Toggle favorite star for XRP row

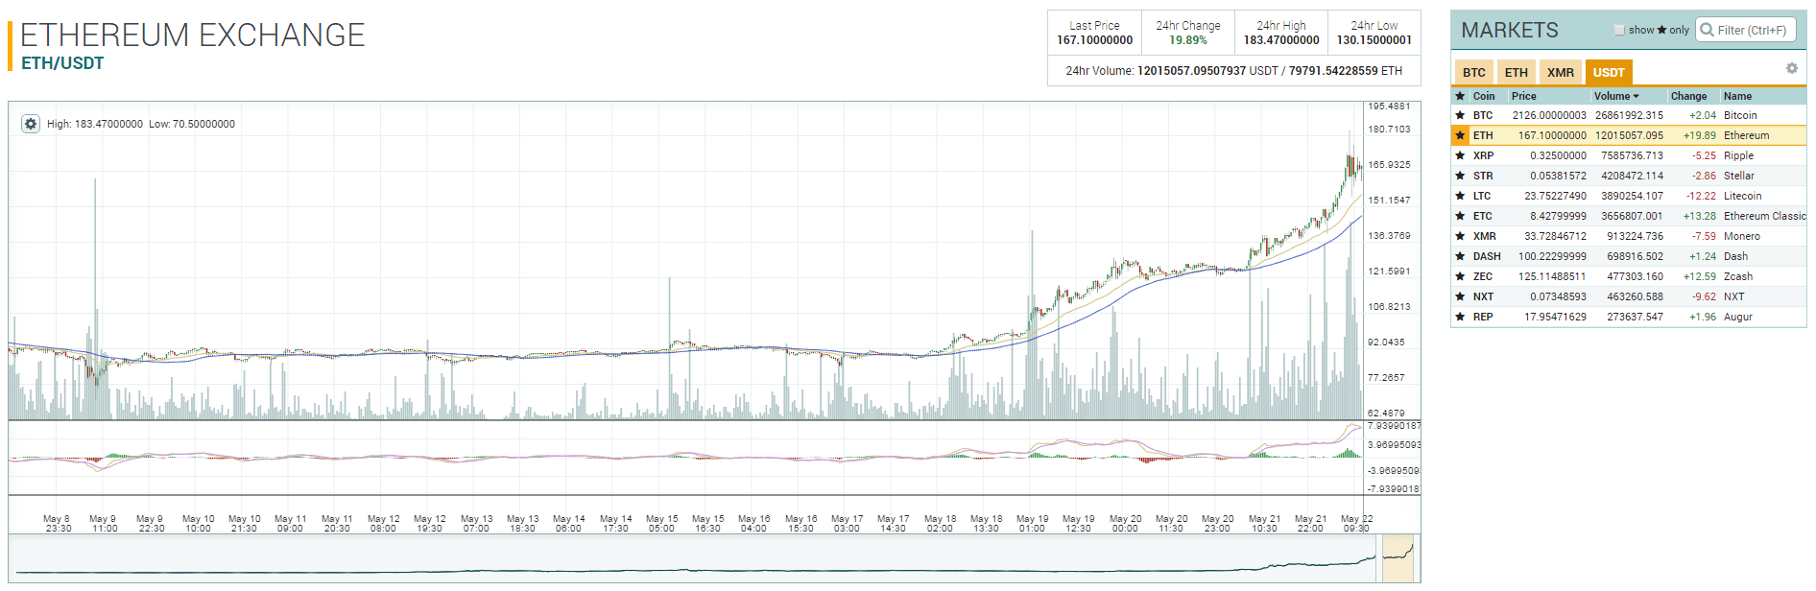(1460, 155)
